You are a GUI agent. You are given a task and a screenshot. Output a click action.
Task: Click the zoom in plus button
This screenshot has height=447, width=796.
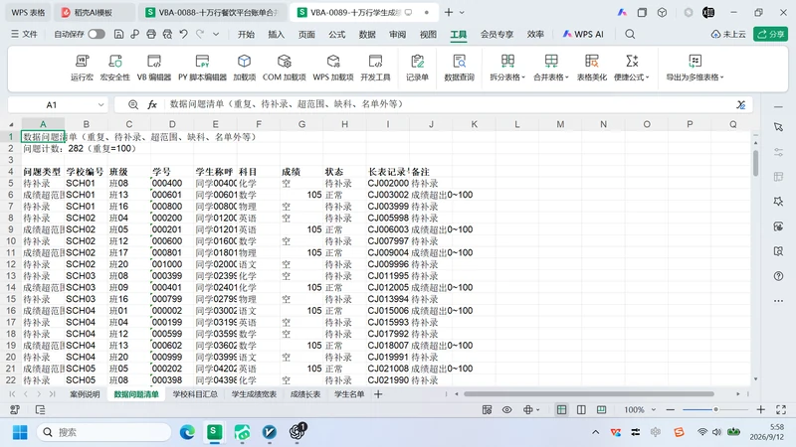click(x=760, y=409)
